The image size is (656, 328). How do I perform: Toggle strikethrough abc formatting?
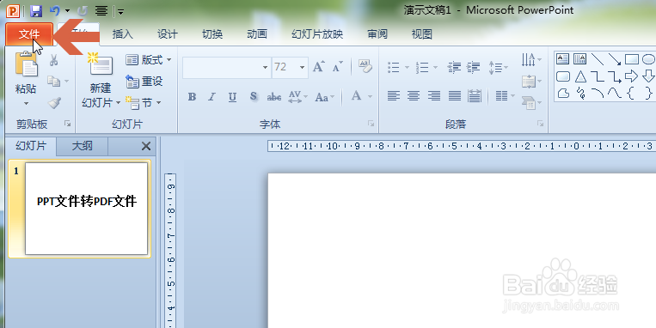274,97
